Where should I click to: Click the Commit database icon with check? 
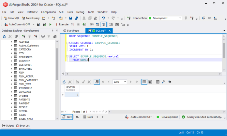coord(44,24)
